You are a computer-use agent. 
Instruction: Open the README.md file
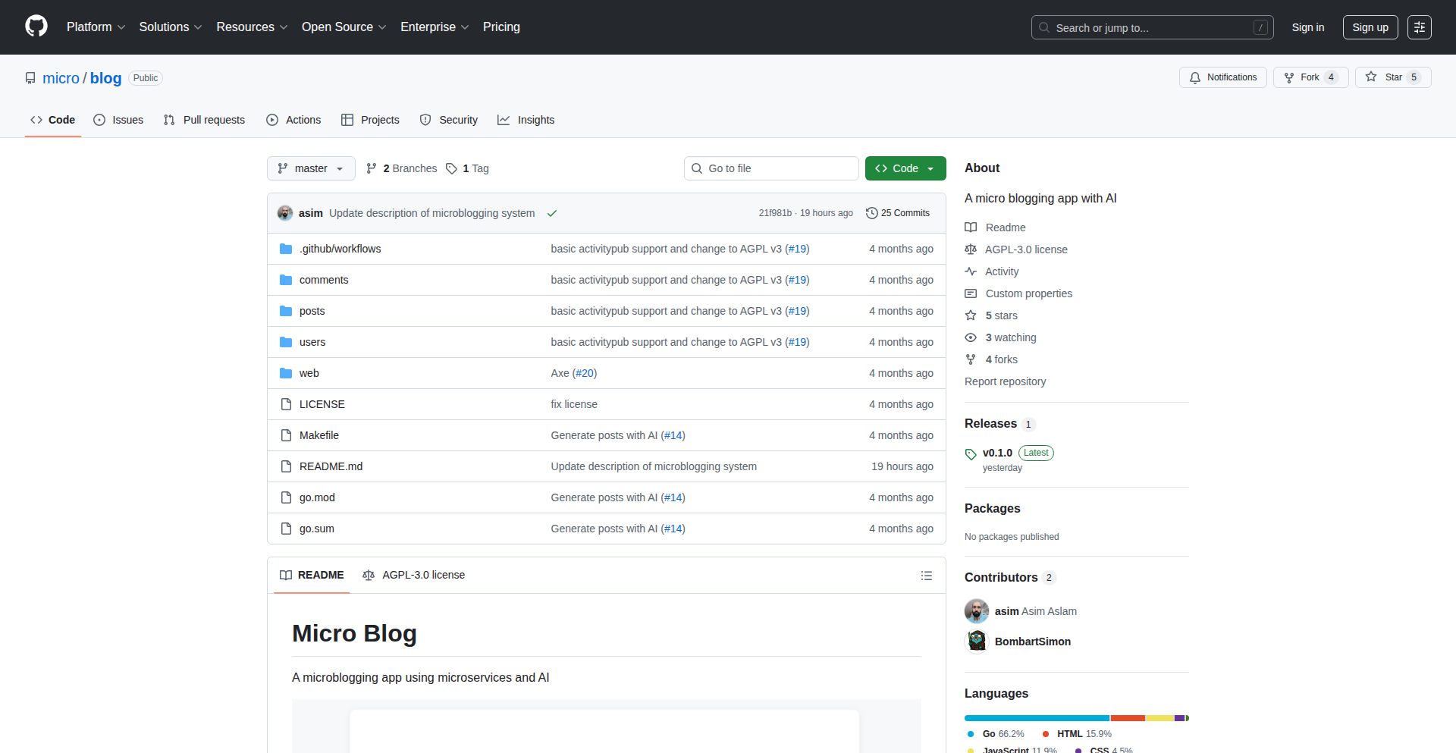click(x=331, y=466)
